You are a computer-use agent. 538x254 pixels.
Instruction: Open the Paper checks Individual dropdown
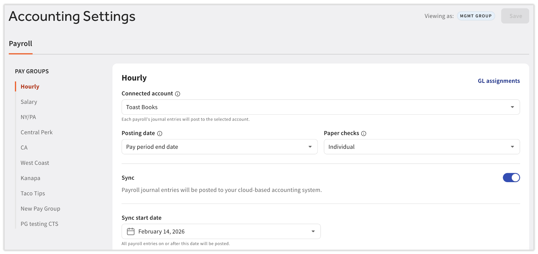[422, 147]
